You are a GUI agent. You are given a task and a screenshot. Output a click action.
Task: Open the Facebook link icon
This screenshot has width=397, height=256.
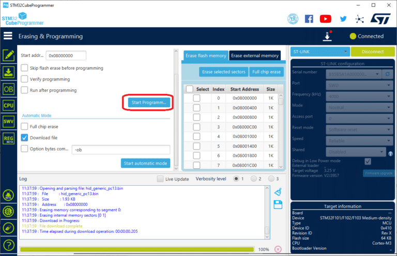(309, 19)
